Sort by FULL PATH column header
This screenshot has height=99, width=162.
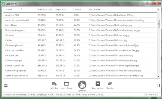tap(94, 9)
